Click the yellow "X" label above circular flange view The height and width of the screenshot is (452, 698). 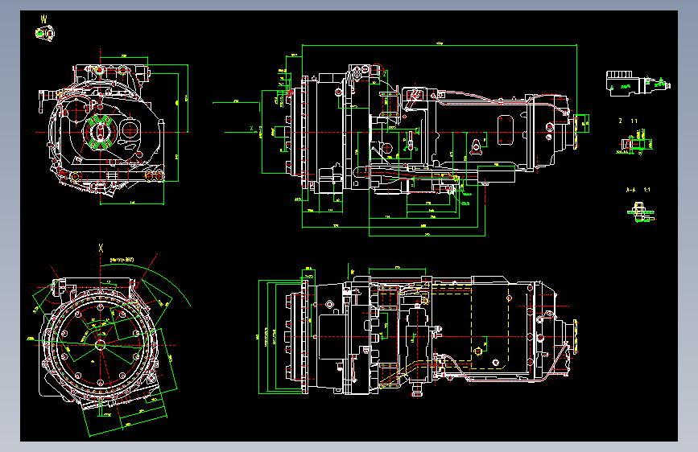(101, 249)
